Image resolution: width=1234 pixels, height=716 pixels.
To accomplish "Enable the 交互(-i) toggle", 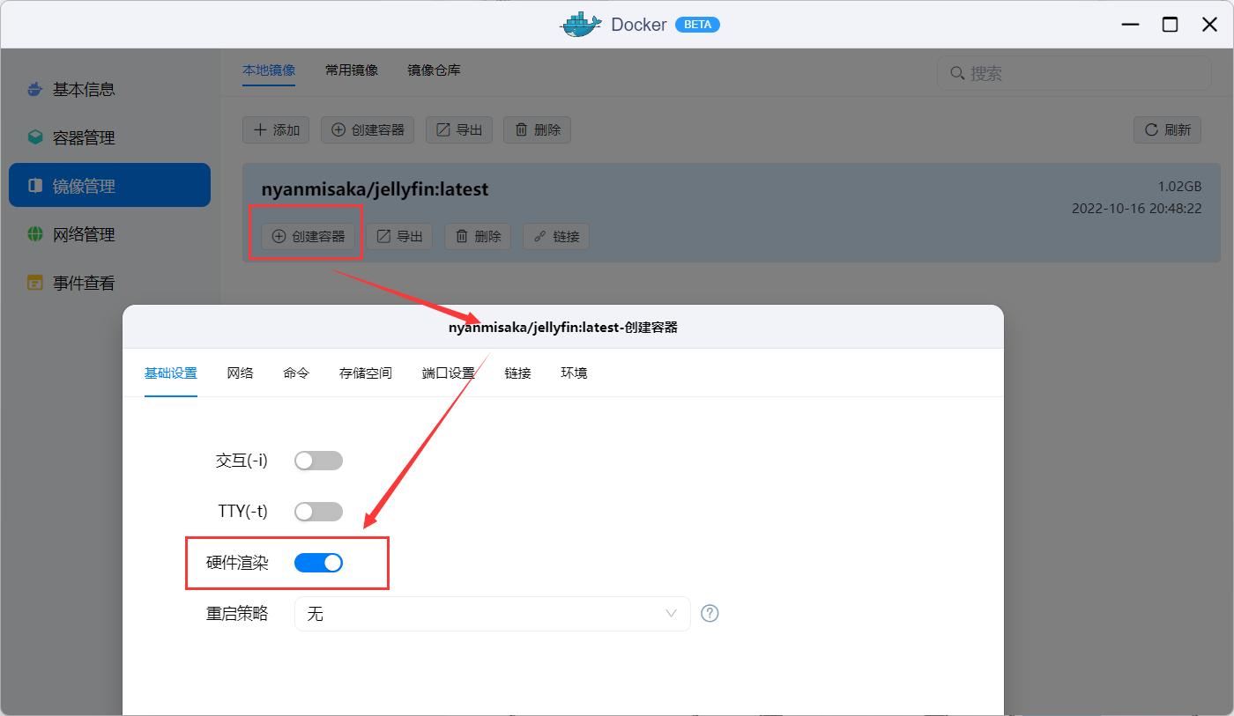I will click(x=318, y=460).
